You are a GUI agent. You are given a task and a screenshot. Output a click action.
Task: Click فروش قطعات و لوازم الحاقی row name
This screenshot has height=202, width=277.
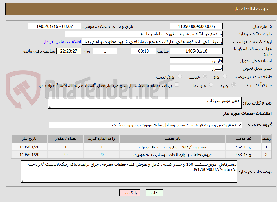pyautogui.click(x=172, y=155)
